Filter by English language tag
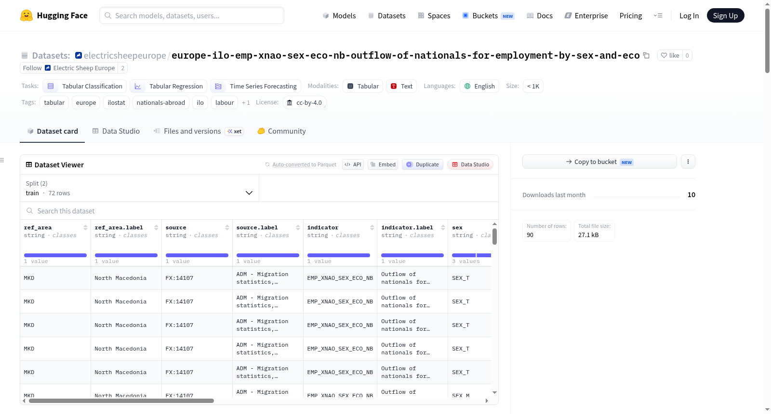Image resolution: width=771 pixels, height=414 pixels. (479, 86)
